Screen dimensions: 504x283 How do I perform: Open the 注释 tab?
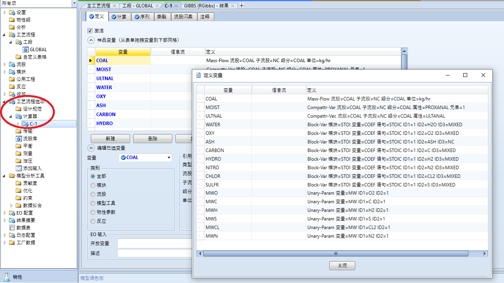205,17
